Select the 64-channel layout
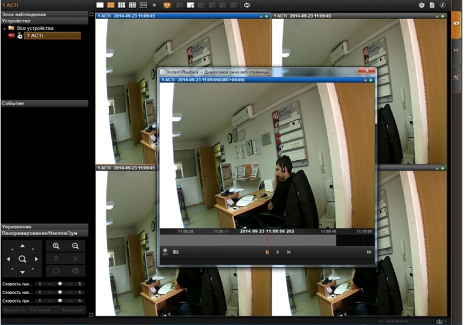Viewport: 471px width, 325px height. click(x=143, y=5)
